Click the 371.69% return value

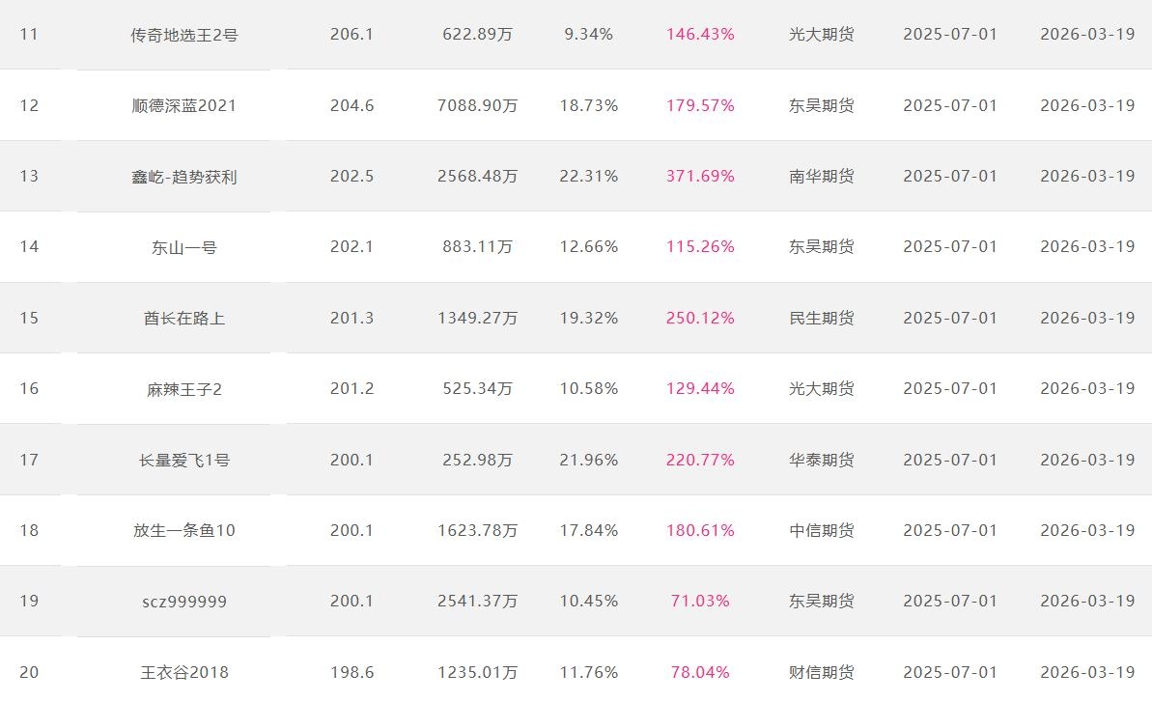point(700,176)
